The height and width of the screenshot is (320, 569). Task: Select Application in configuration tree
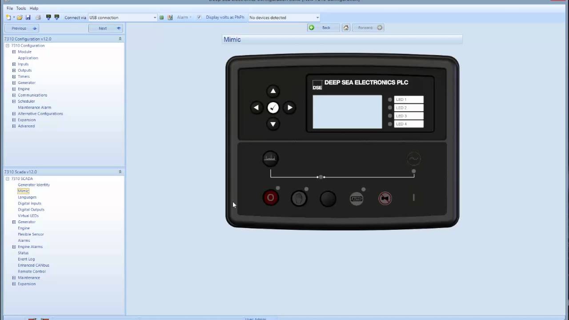[x=28, y=58]
